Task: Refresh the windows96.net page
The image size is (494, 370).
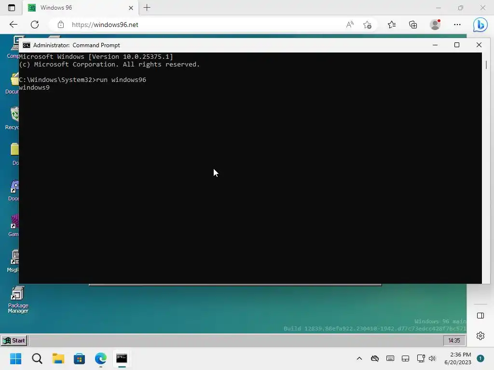Action: [x=35, y=25]
